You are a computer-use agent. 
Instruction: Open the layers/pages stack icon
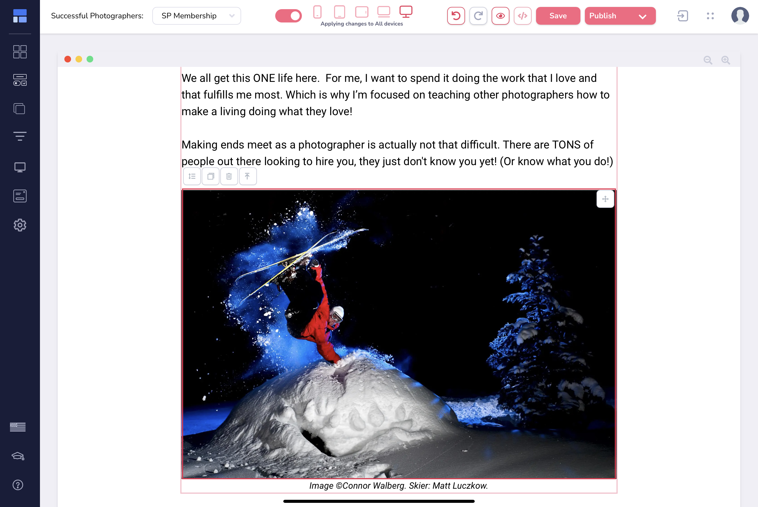(x=20, y=109)
